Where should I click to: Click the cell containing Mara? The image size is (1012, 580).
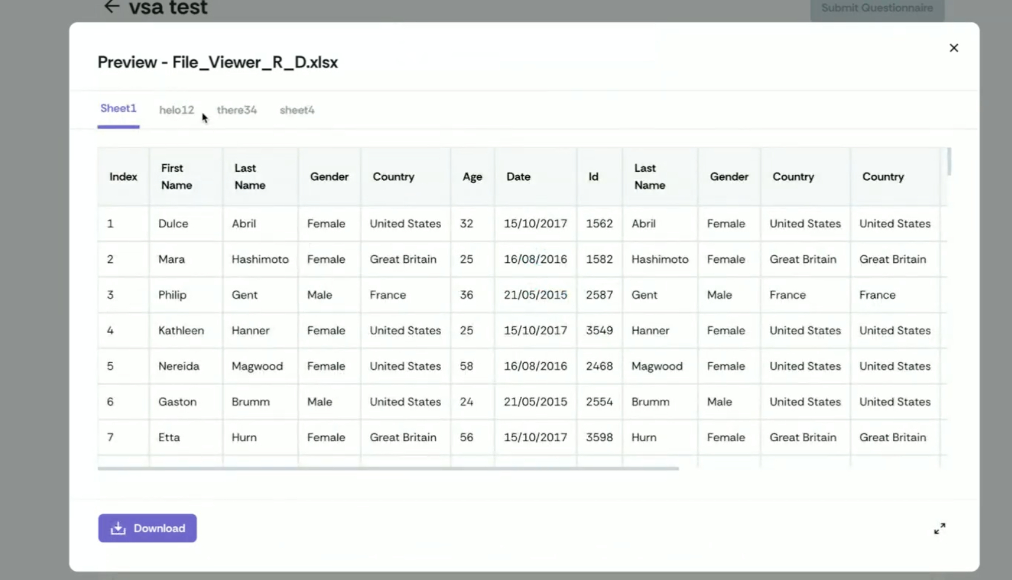(x=186, y=259)
